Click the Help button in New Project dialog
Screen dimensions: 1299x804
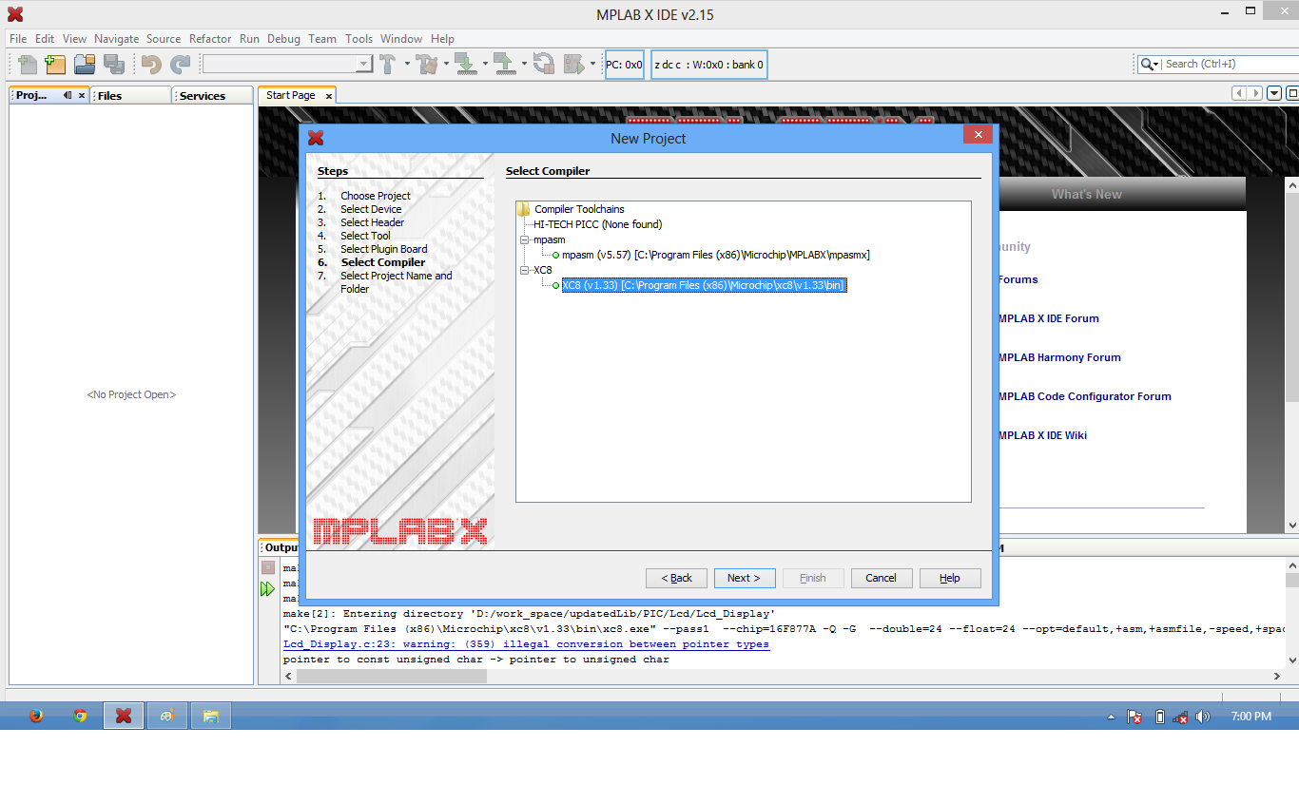coord(950,578)
